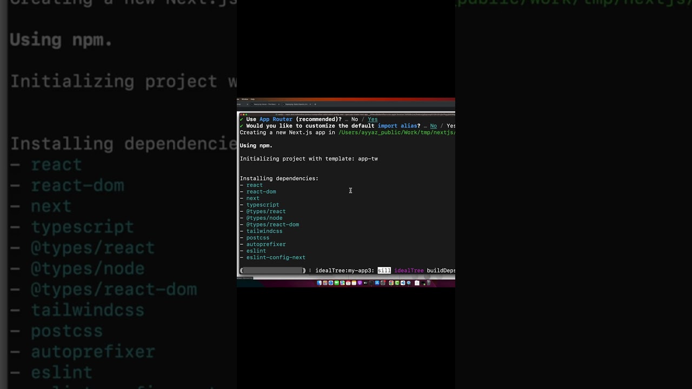Open the Help menu
Image resolution: width=692 pixels, height=389 pixels.
pos(253,99)
